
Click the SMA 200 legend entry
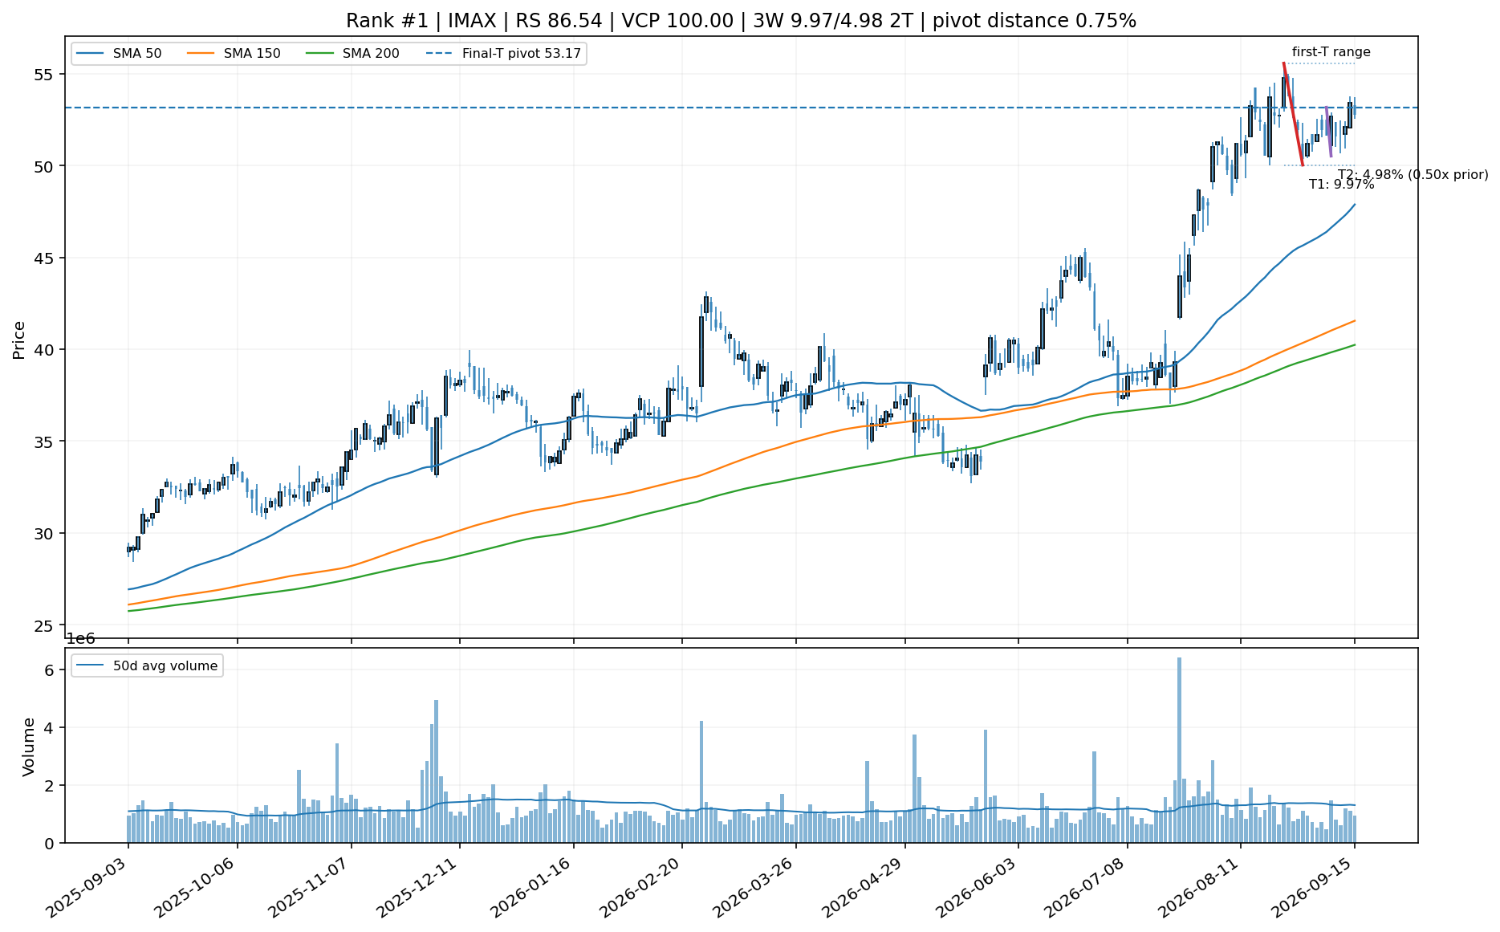pyautogui.click(x=352, y=54)
